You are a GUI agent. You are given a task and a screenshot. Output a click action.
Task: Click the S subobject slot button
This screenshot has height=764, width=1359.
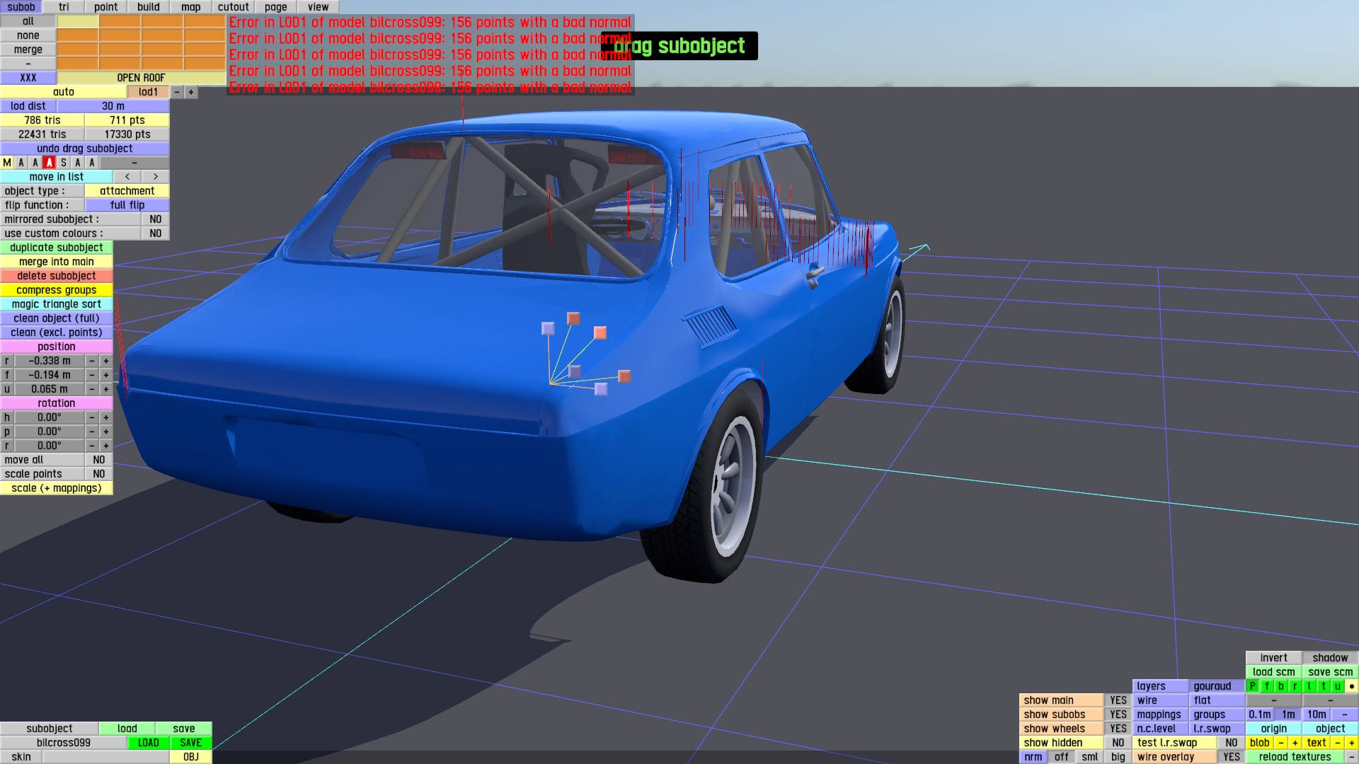[64, 163]
